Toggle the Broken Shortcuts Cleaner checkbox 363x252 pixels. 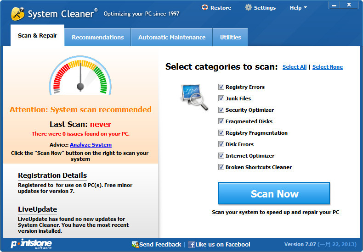pyautogui.click(x=221, y=167)
